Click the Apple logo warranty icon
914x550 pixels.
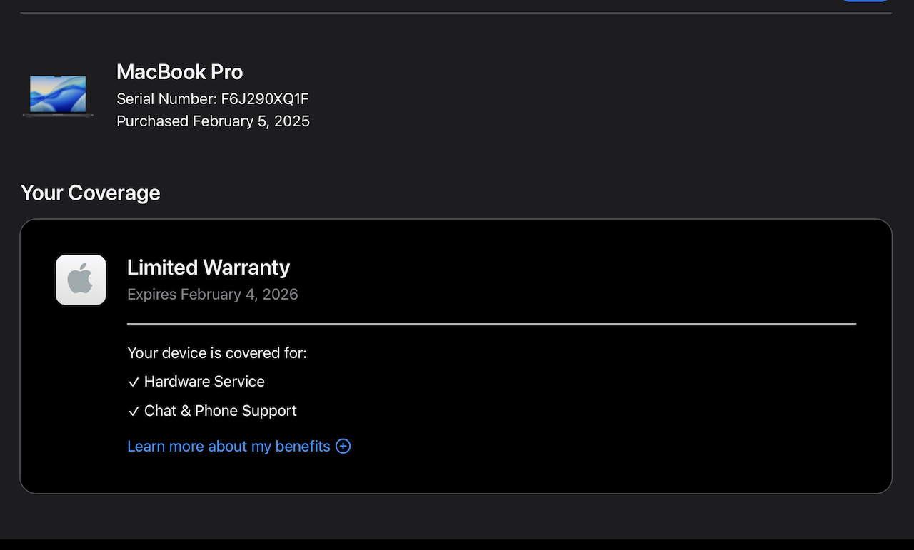point(81,280)
